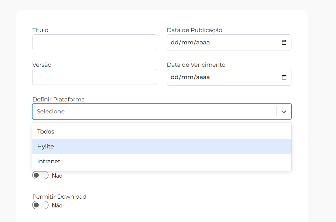The width and height of the screenshot is (336, 222).
Task: Focus the Título text field
Action: (x=94, y=42)
